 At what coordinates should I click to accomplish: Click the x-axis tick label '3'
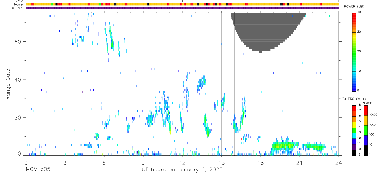point(65,162)
